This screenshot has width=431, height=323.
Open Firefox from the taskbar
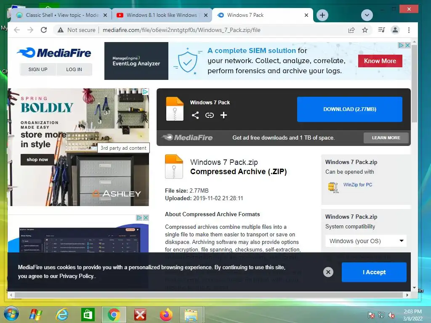coord(166,315)
